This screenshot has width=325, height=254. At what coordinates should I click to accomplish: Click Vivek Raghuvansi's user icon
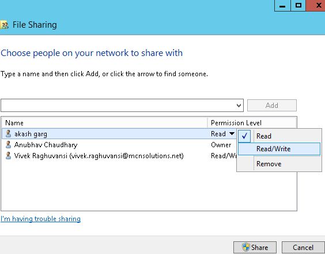tap(8, 155)
